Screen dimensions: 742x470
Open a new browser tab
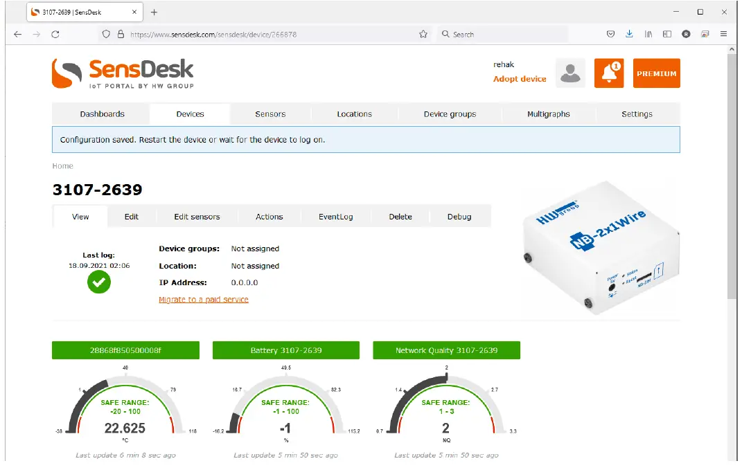154,12
